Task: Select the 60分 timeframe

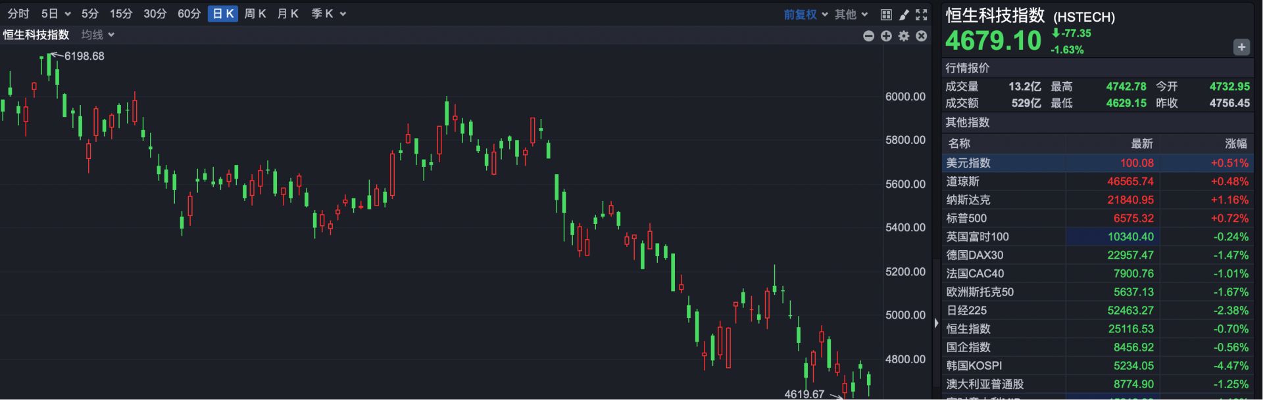Action: tap(189, 14)
